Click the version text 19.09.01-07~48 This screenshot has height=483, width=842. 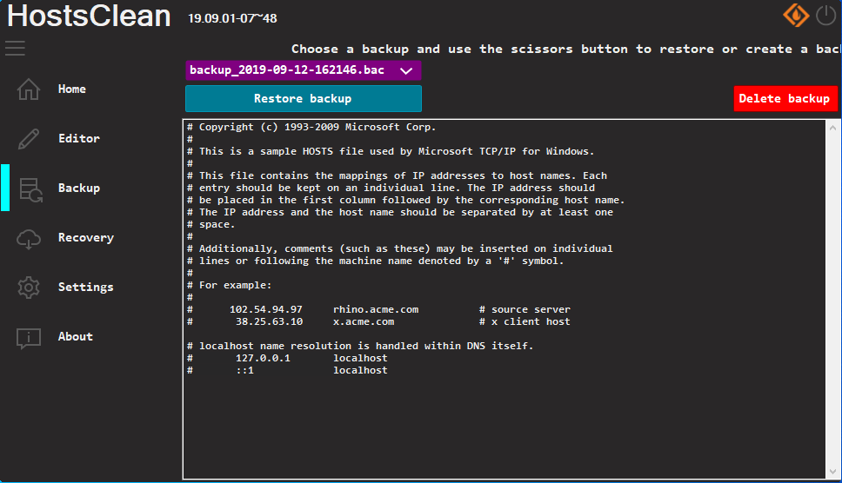(232, 18)
